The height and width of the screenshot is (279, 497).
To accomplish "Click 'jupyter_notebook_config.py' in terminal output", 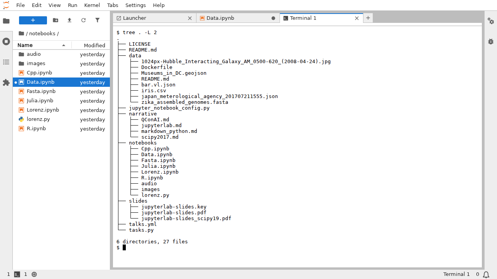I will click(169, 108).
